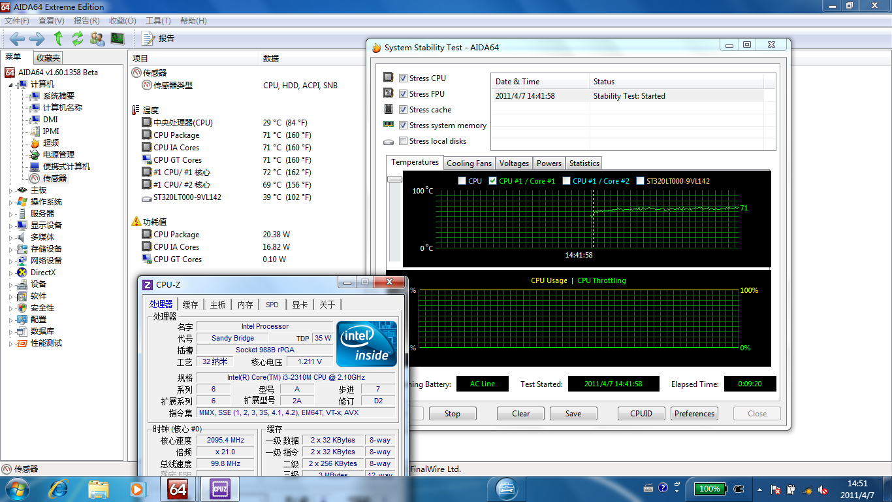Toggle the Stress FPU checkbox
This screenshot has width=892, height=502.
tap(404, 94)
